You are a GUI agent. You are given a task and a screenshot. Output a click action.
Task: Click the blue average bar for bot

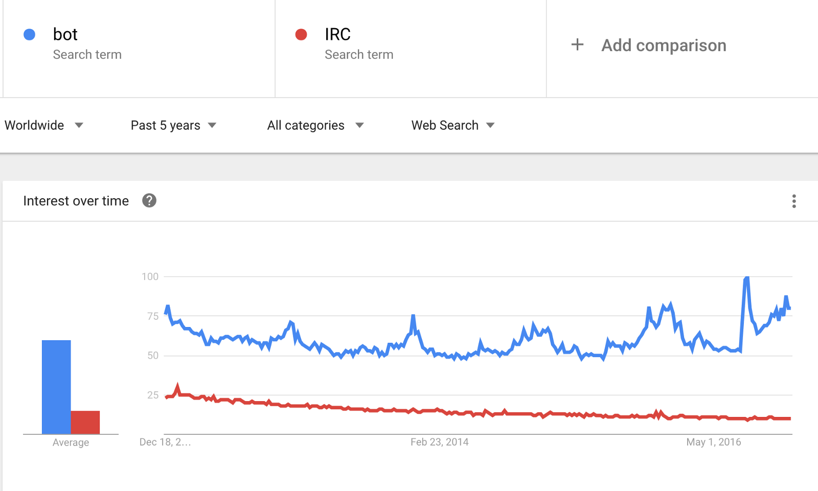[x=56, y=386]
